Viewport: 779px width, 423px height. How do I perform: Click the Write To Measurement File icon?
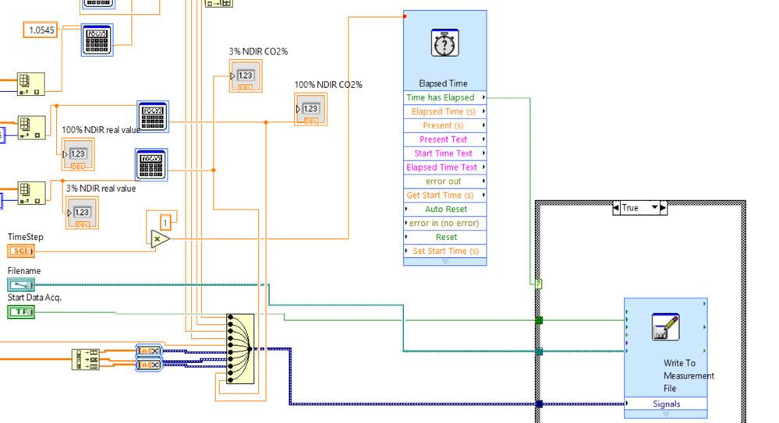point(665,326)
